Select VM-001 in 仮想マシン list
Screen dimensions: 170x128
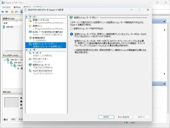pyautogui.click(x=12, y=27)
